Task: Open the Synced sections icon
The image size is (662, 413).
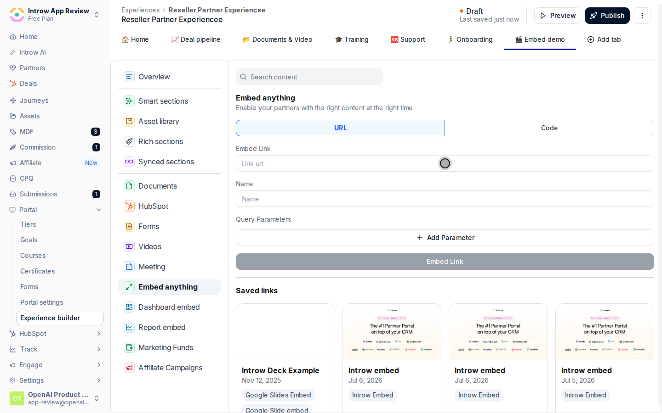Action: [129, 162]
